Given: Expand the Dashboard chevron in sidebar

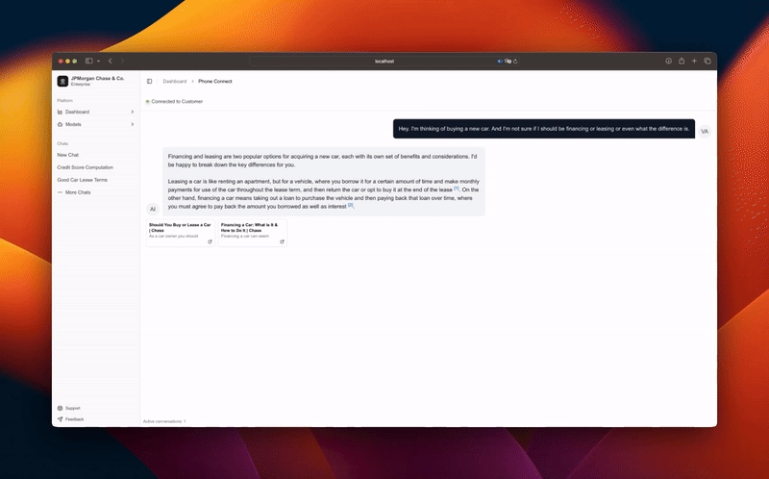Looking at the screenshot, I should click(x=133, y=112).
